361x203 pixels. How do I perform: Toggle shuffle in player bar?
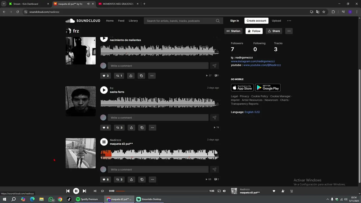pyautogui.click(x=95, y=191)
